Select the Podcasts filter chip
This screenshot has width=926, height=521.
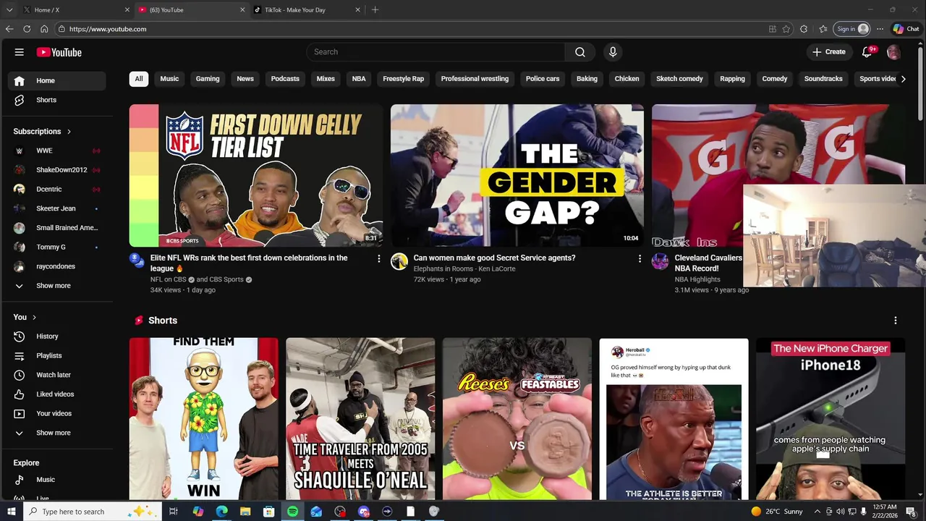pos(285,79)
